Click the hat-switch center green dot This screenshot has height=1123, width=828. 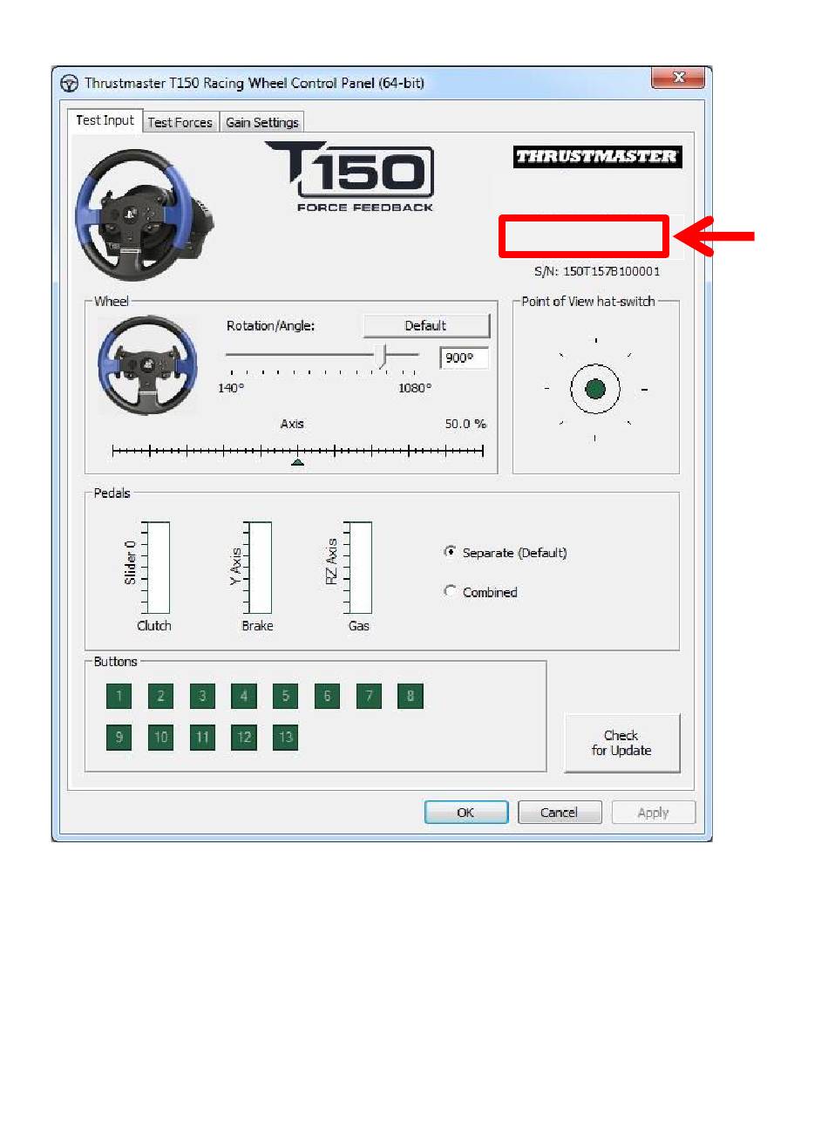point(595,389)
